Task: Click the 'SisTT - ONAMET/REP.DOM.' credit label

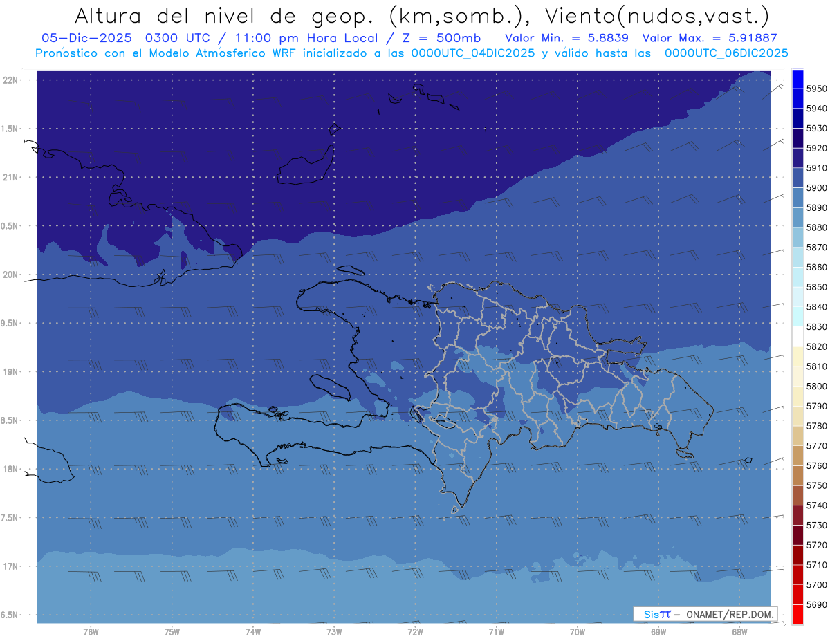Action: tap(705, 614)
